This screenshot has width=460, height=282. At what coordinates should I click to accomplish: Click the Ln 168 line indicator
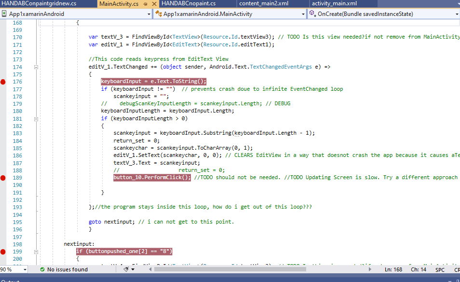pyautogui.click(x=393, y=270)
